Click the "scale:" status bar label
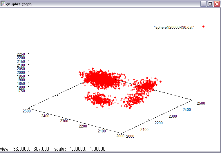Viewport: 221px width, 153px height. point(60,149)
